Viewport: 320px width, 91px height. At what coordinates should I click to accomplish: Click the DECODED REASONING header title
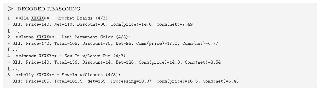48,9
